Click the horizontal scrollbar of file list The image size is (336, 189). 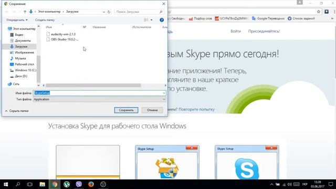coord(93,85)
